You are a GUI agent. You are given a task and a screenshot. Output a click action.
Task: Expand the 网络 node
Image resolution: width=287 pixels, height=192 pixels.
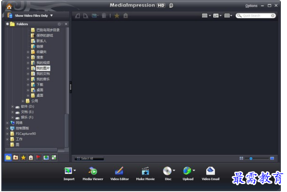pos(7,123)
